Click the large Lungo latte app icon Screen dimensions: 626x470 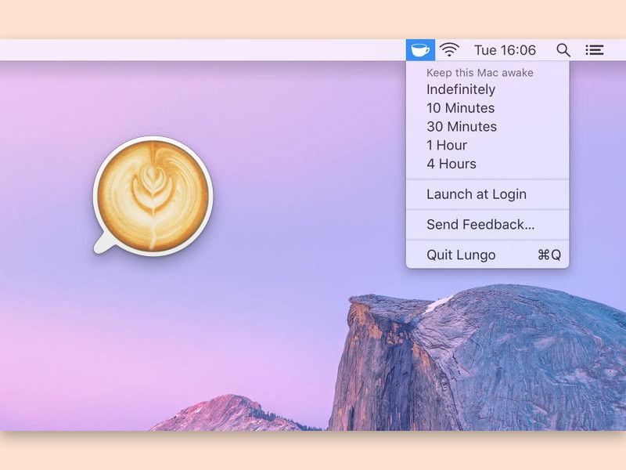[153, 195]
